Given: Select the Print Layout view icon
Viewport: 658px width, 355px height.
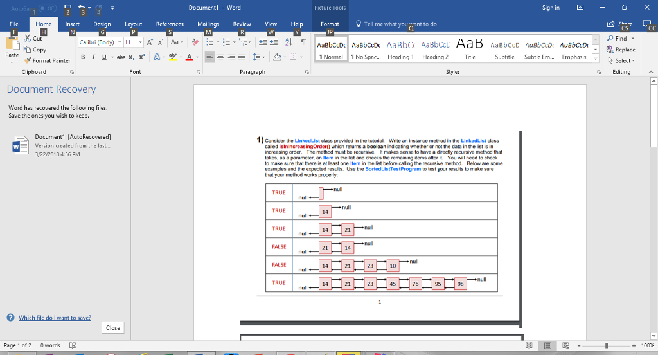Looking at the screenshot, I should click(547, 345).
